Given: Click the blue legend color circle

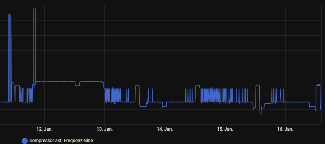Looking at the screenshot, I should pyautogui.click(x=25, y=141).
